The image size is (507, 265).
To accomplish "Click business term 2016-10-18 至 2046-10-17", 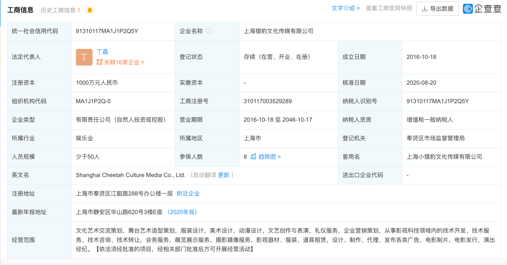I will pyautogui.click(x=278, y=120).
